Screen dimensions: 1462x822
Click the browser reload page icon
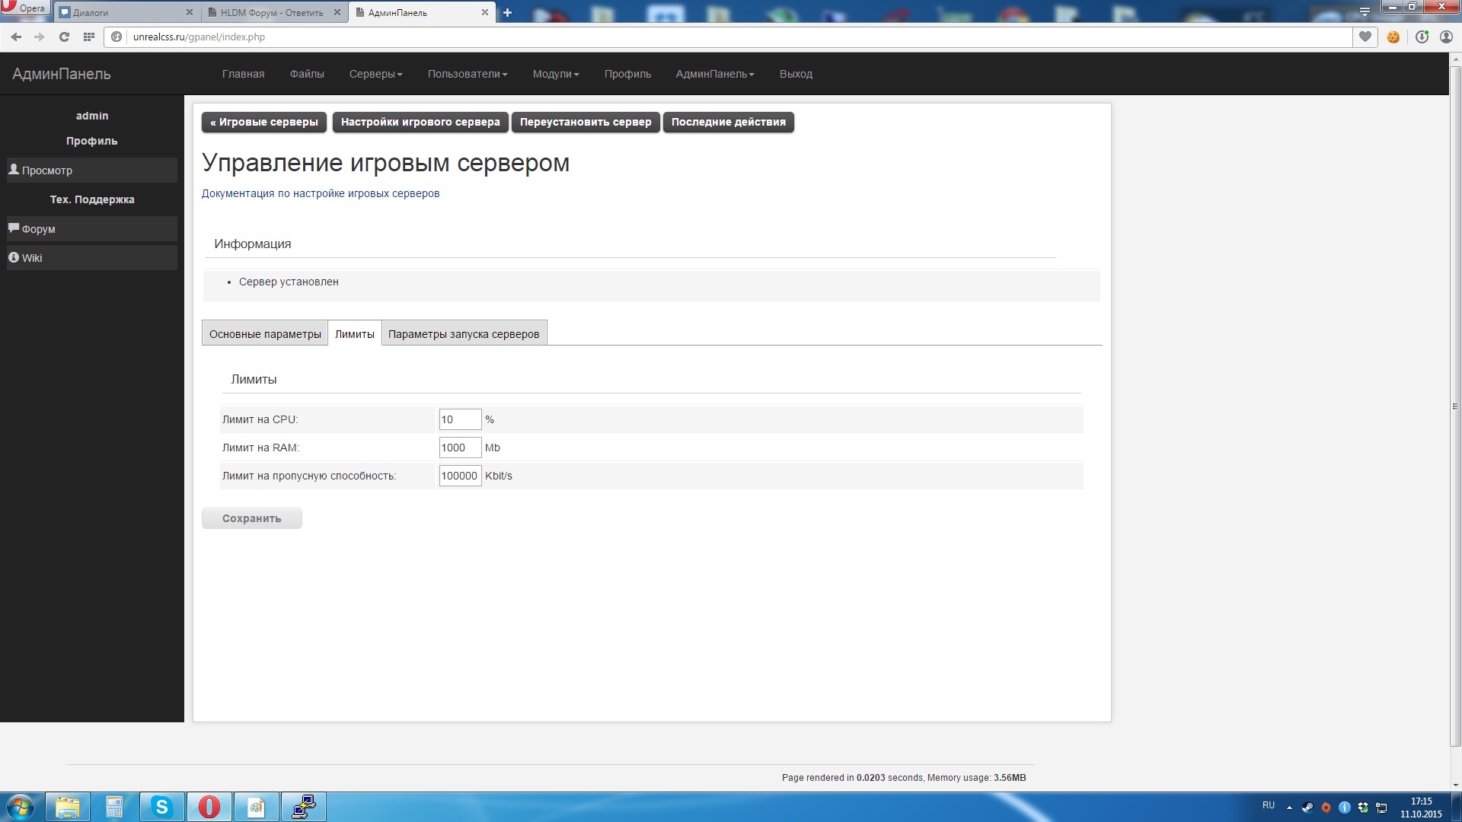coord(64,37)
